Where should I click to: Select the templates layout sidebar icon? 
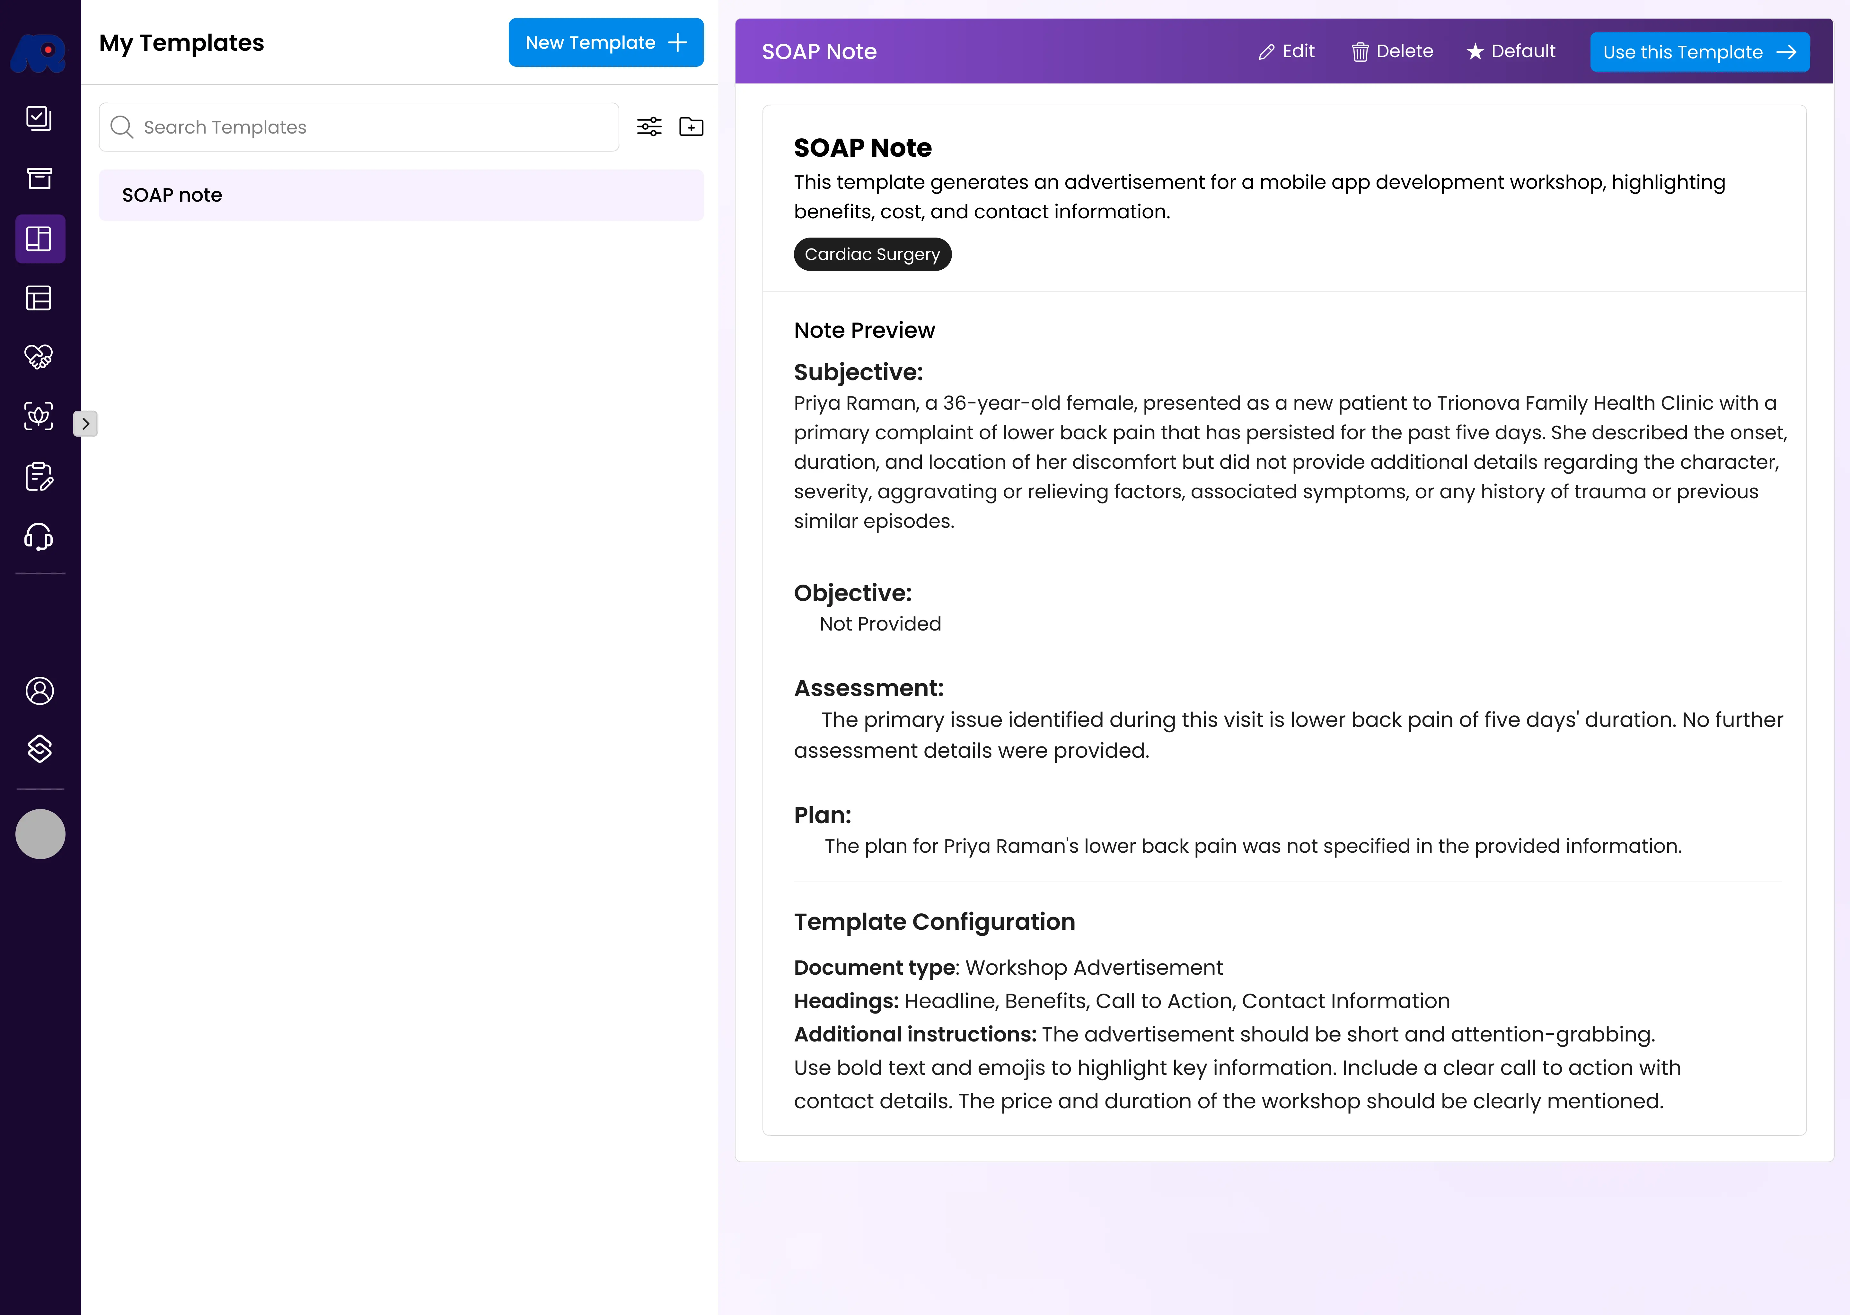(x=39, y=239)
